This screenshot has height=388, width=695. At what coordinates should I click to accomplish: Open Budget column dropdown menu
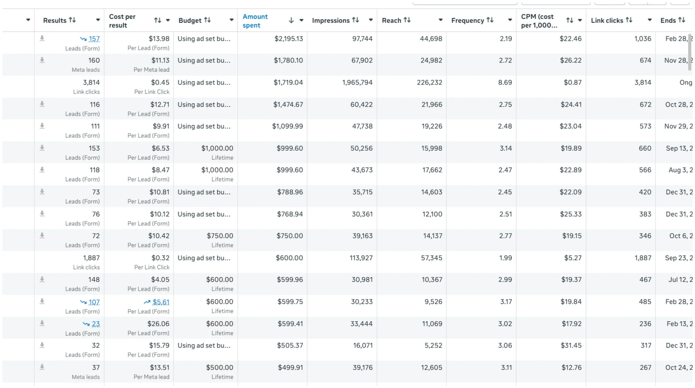232,20
